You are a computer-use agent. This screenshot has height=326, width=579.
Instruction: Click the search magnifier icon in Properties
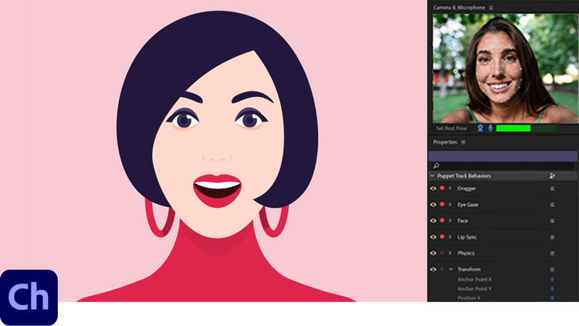(436, 166)
